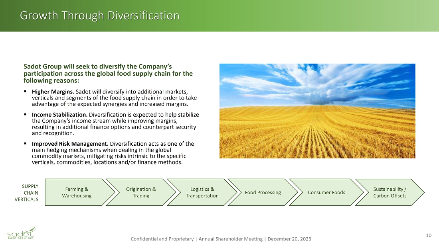
Task: Select the Logistics & Transportation chevron
Action: coord(202,192)
